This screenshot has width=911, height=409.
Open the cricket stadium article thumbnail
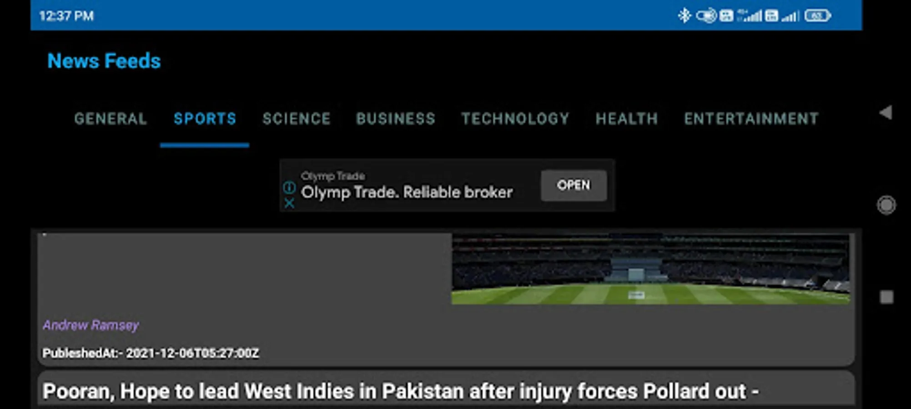(650, 269)
